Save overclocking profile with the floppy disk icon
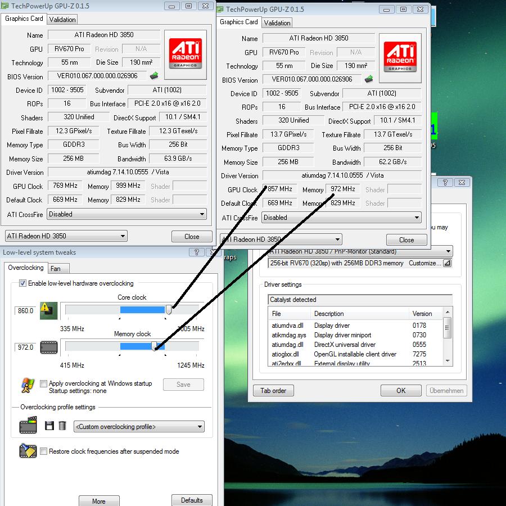This screenshot has height=506, width=506. pos(49,426)
